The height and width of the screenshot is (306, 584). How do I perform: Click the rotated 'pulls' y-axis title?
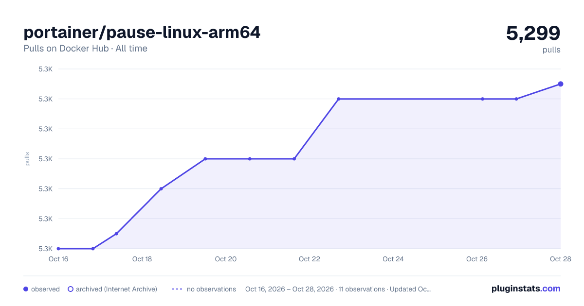(x=27, y=159)
